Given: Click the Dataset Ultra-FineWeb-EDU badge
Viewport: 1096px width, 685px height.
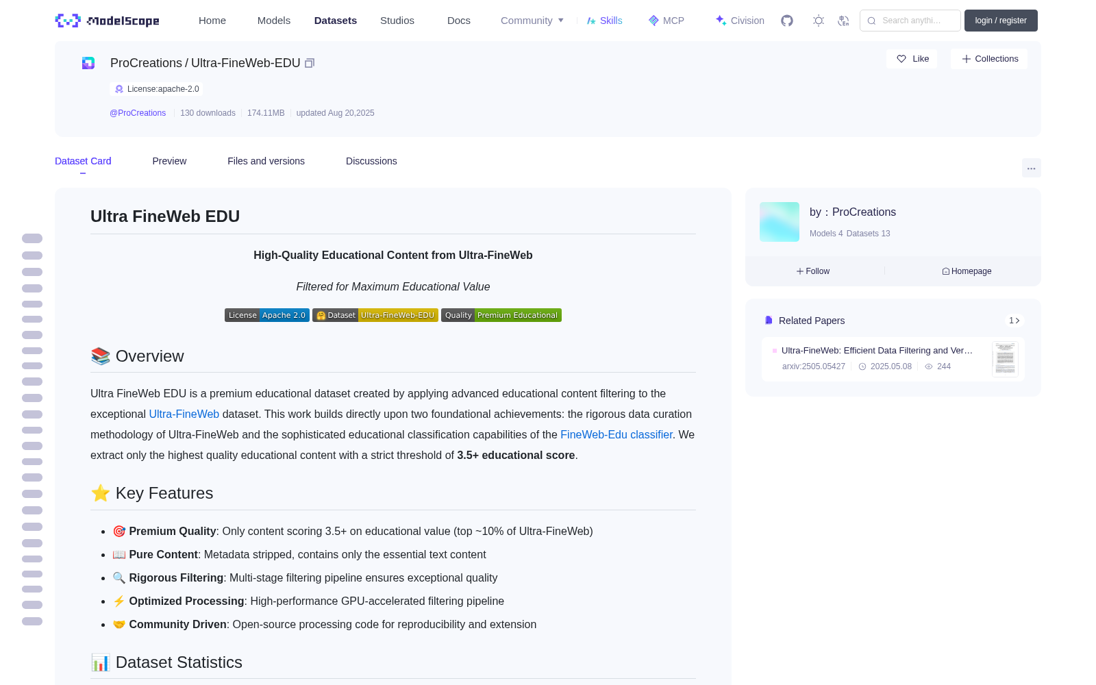Looking at the screenshot, I should (375, 315).
